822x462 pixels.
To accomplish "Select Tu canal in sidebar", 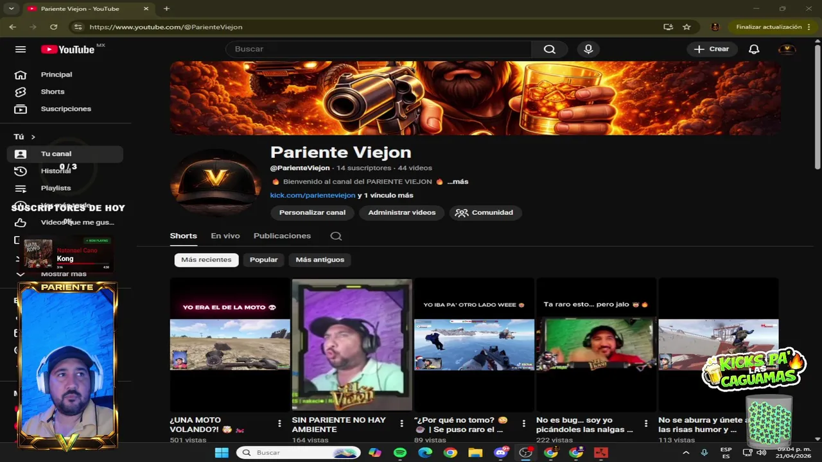I will (x=64, y=154).
